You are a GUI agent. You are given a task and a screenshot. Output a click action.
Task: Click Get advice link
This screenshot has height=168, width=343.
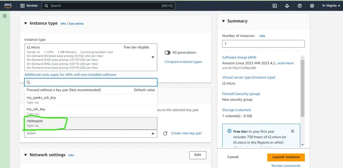point(76,24)
